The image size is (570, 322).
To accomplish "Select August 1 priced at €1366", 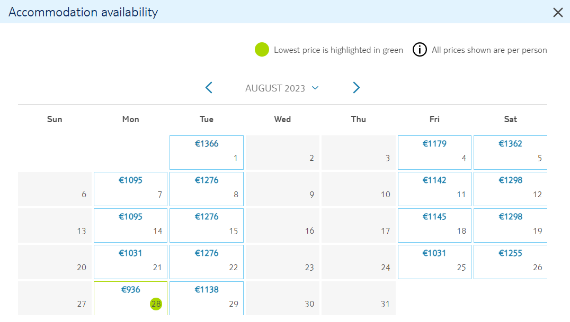I will click(x=207, y=152).
